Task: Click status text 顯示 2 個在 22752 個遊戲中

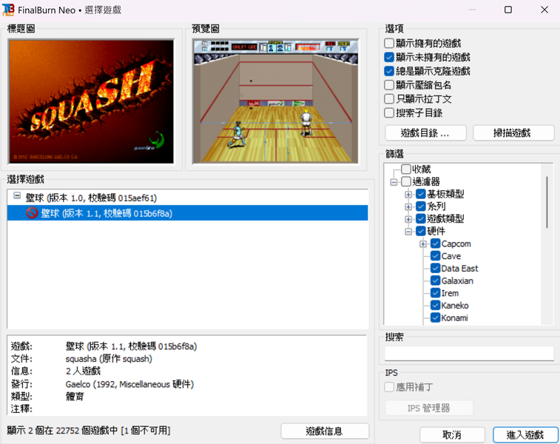Action: click(x=62, y=431)
